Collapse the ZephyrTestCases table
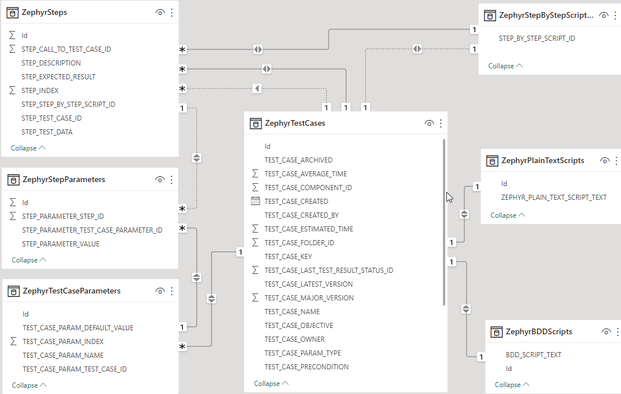621x394 pixels. pyautogui.click(x=271, y=384)
